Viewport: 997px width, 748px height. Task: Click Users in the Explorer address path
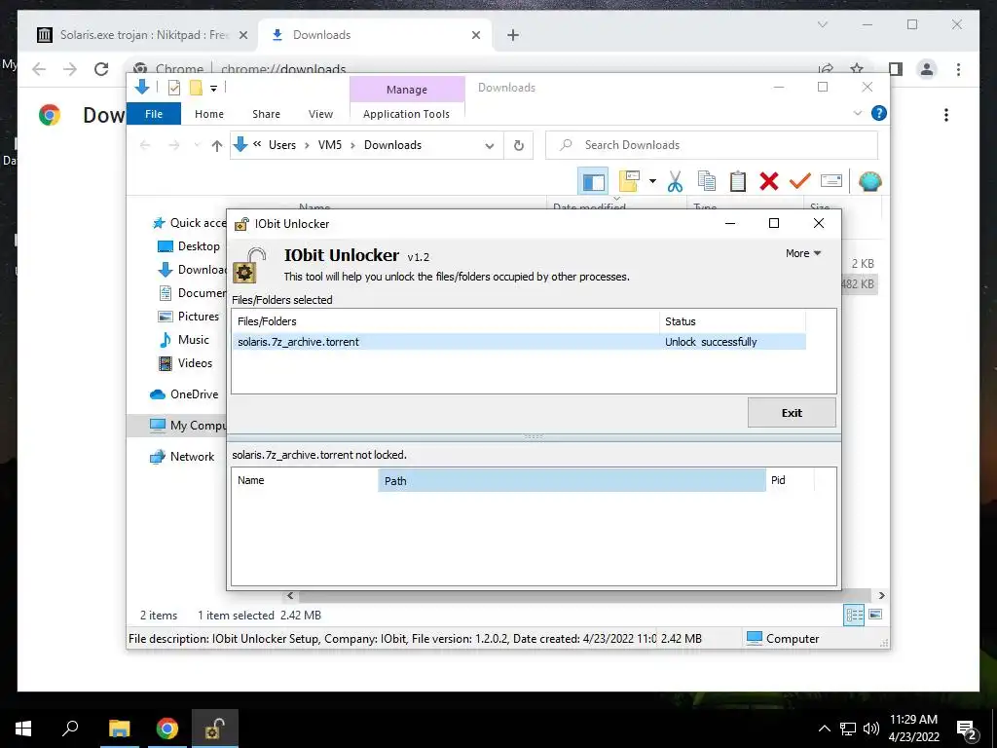point(282,145)
